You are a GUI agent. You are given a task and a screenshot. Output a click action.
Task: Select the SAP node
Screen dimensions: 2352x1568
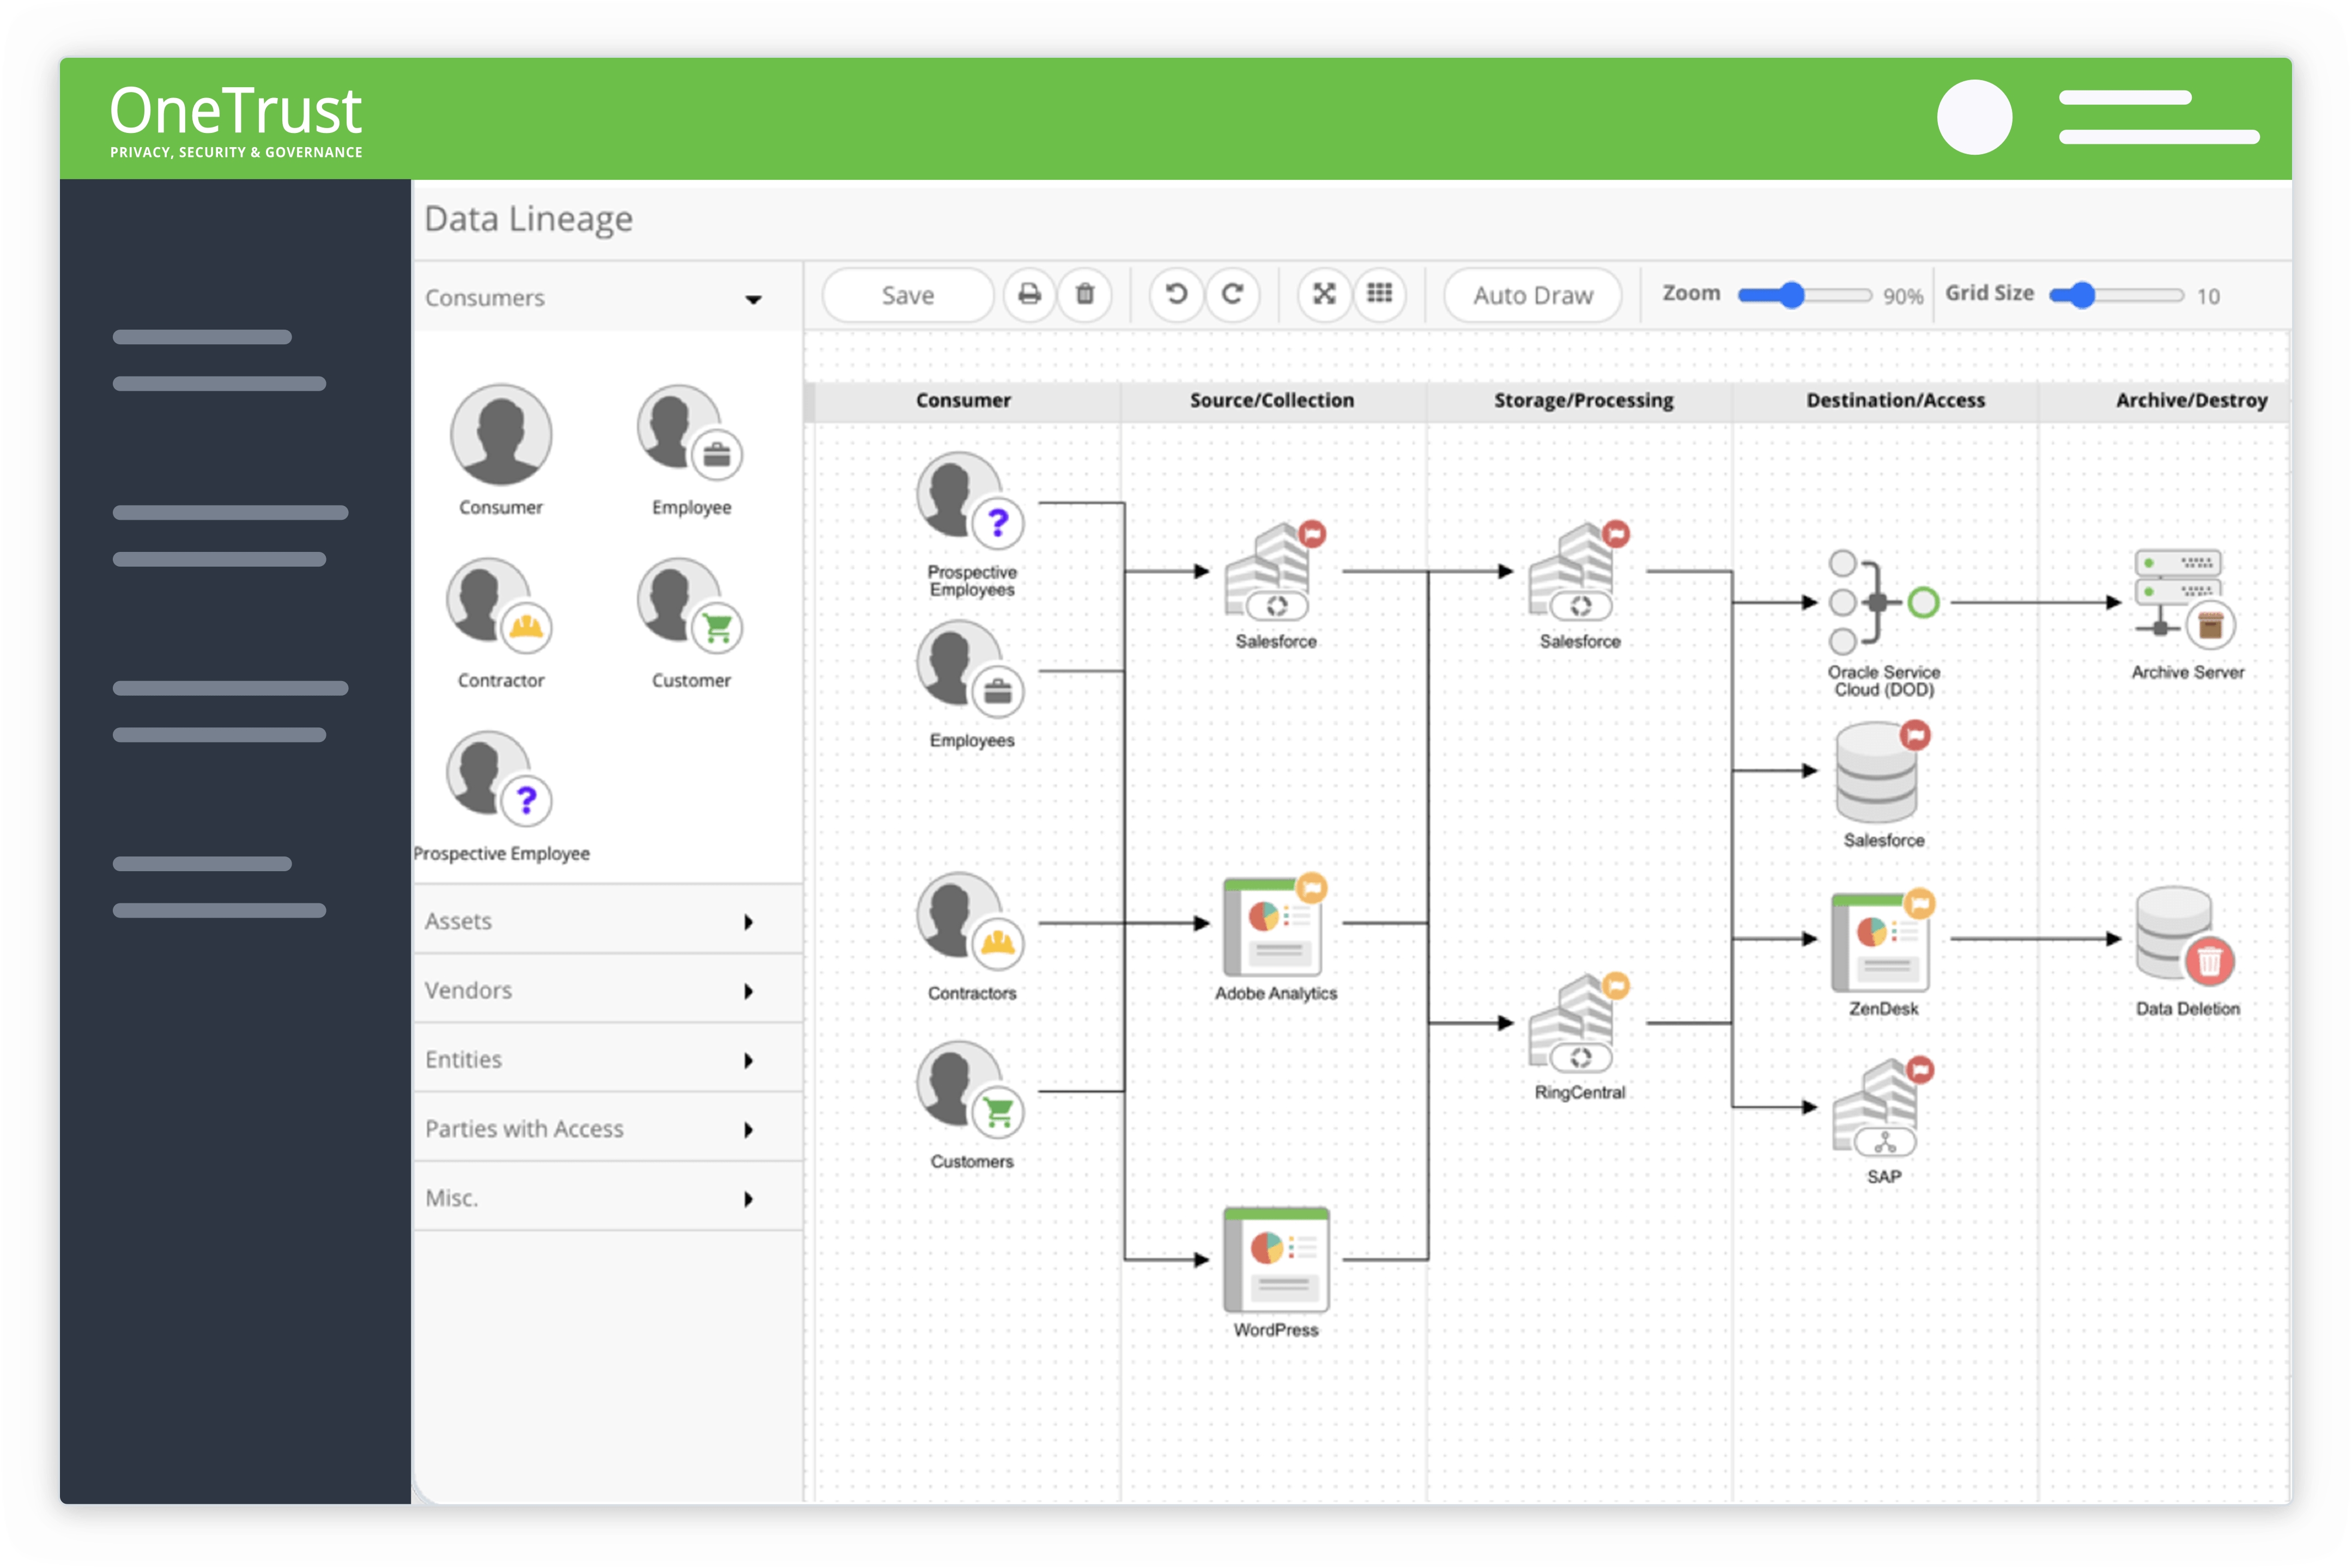[1883, 1108]
